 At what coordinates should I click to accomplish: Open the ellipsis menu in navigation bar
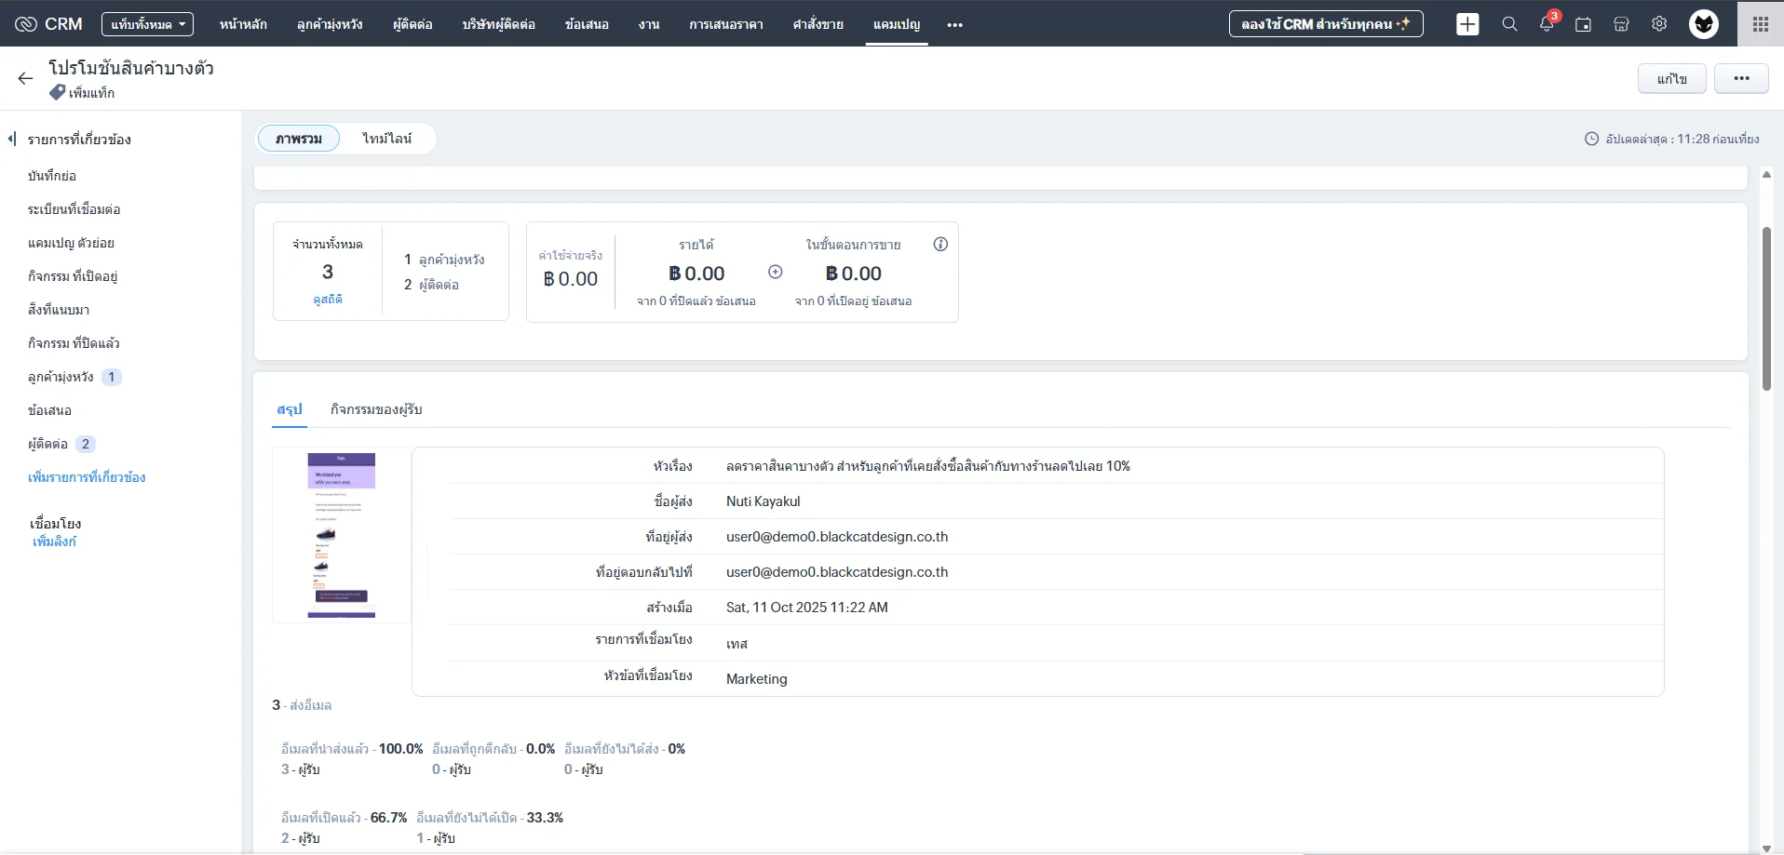coord(954,25)
